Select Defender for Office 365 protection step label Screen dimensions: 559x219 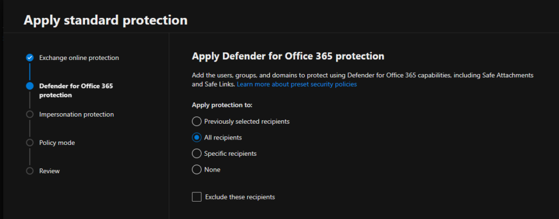(76, 90)
